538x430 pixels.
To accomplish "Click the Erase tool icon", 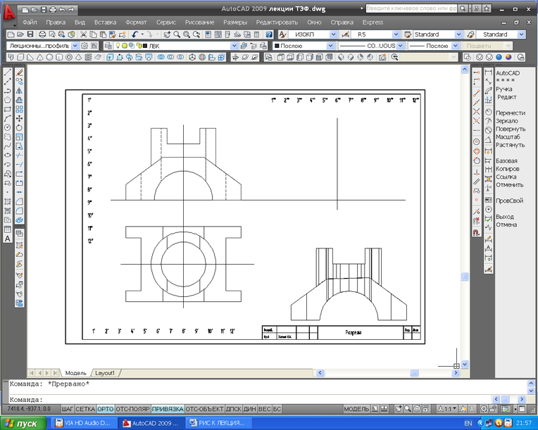I will pos(20,72).
